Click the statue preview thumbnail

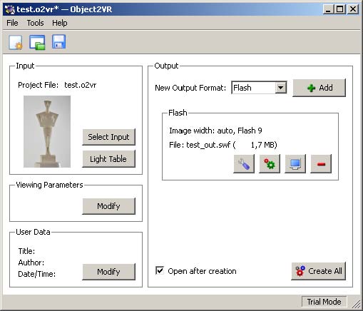pyautogui.click(x=47, y=131)
